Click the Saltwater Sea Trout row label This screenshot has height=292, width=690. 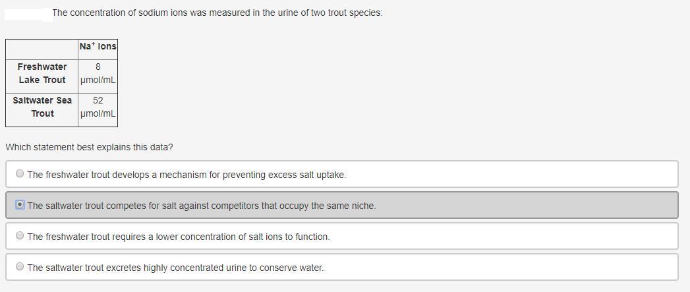42,107
